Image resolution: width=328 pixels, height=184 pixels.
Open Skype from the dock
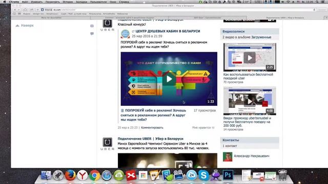203,175
